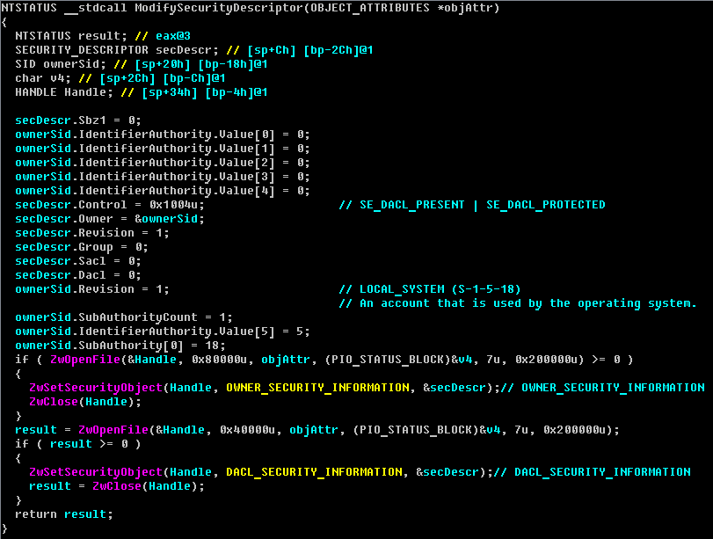Click the 'if ( result >= 0 )' condition

click(78, 444)
